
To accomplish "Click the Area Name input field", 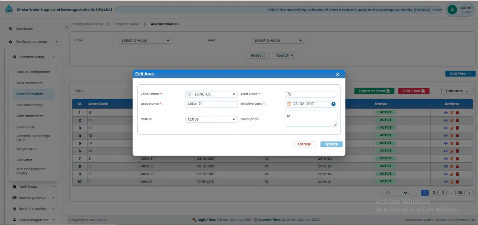I will point(211,104).
